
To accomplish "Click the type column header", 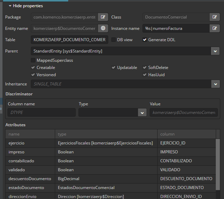I will point(105,134).
